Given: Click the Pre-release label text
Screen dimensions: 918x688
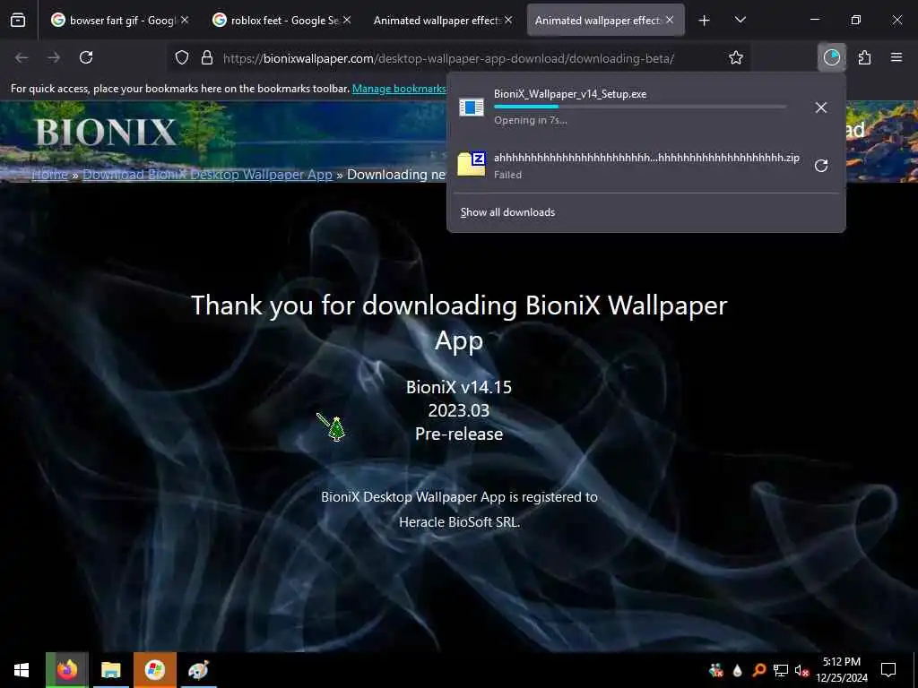Looking at the screenshot, I should tap(459, 434).
